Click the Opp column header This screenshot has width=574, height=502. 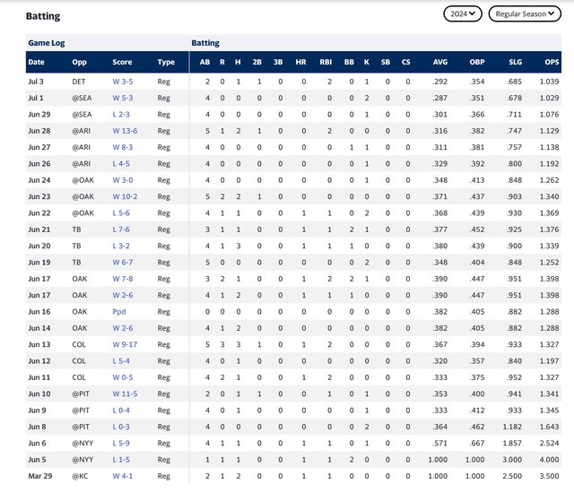tap(80, 63)
